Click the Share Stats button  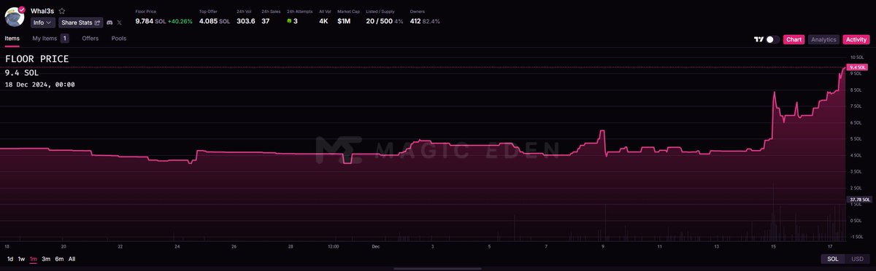tap(80, 23)
